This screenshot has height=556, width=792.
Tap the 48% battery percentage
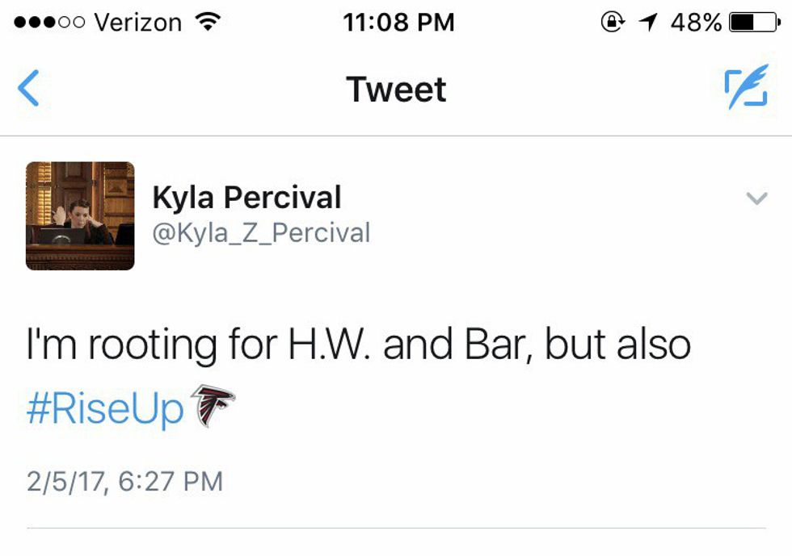click(696, 23)
